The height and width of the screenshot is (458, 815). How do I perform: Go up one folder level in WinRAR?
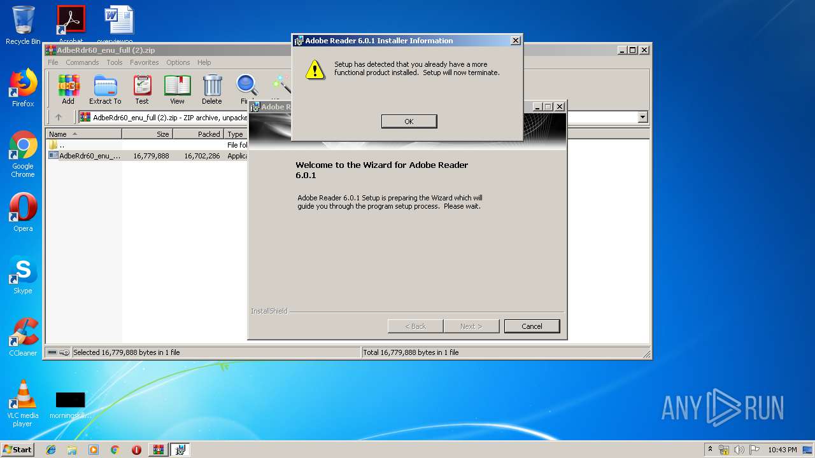click(x=59, y=117)
